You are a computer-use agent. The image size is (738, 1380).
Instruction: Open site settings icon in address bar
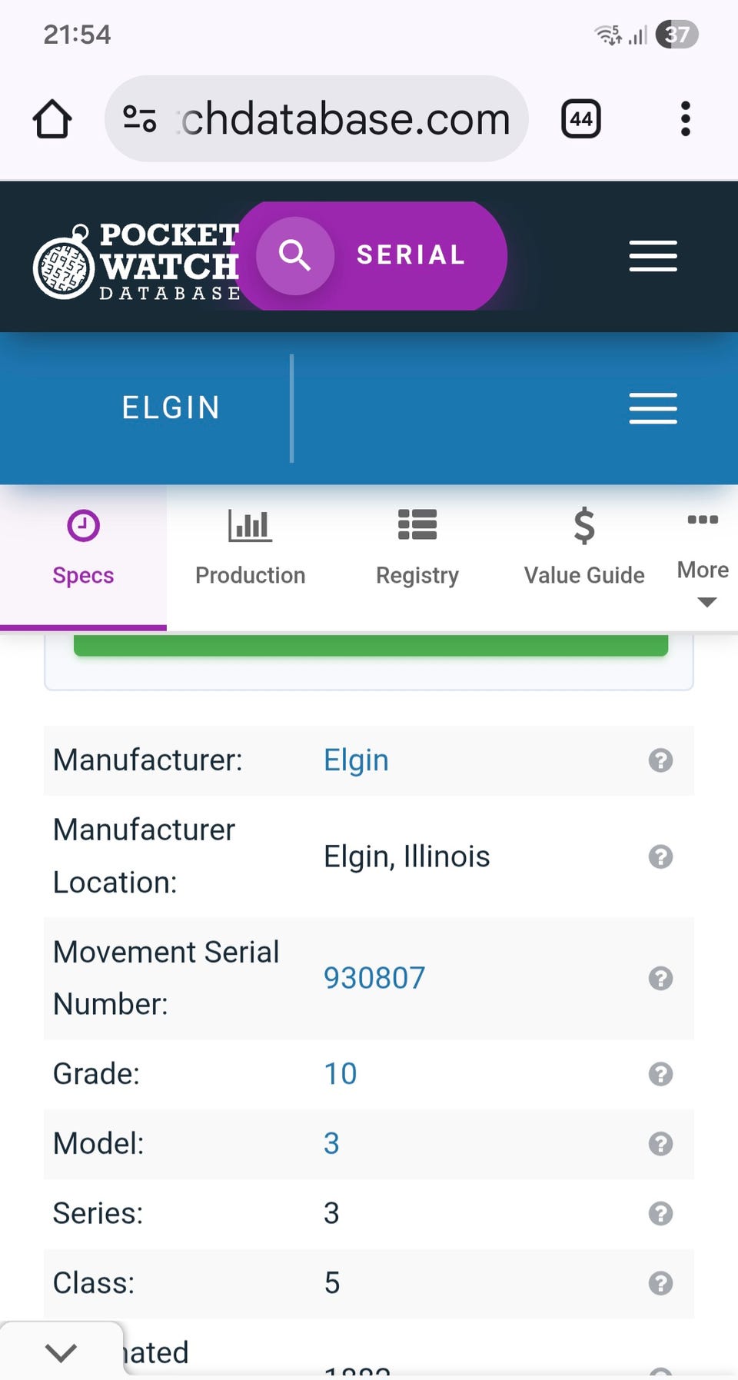(140, 119)
